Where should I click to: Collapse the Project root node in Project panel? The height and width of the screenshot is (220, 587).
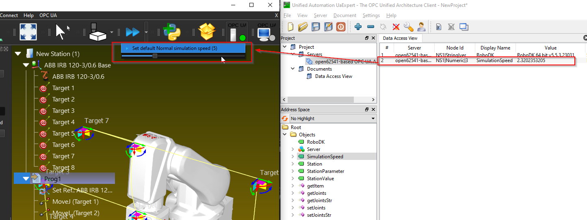tap(284, 47)
